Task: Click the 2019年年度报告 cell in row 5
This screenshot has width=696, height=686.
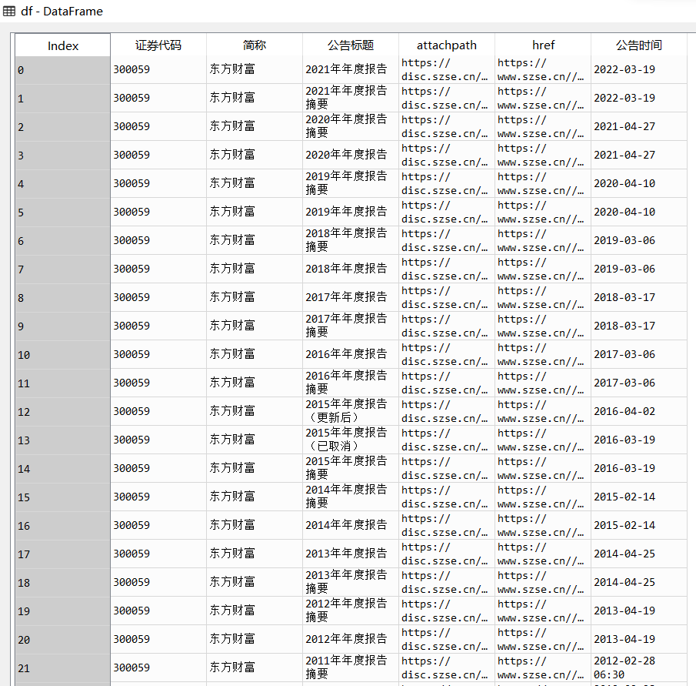Action: pyautogui.click(x=351, y=212)
